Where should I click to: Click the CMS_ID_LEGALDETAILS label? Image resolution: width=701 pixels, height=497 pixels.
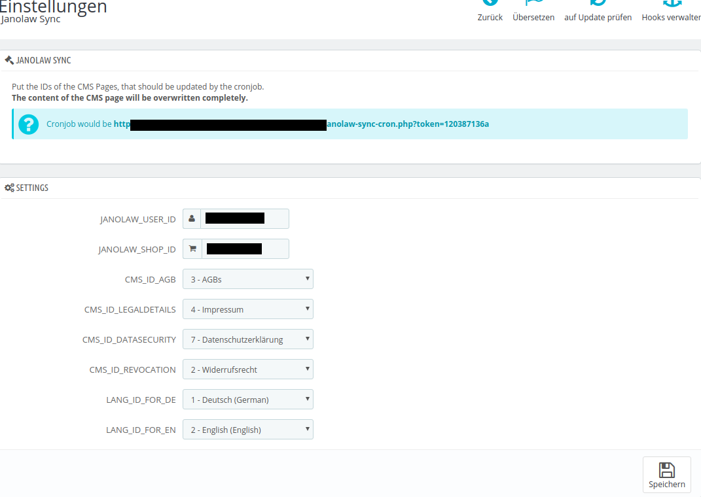click(x=130, y=309)
